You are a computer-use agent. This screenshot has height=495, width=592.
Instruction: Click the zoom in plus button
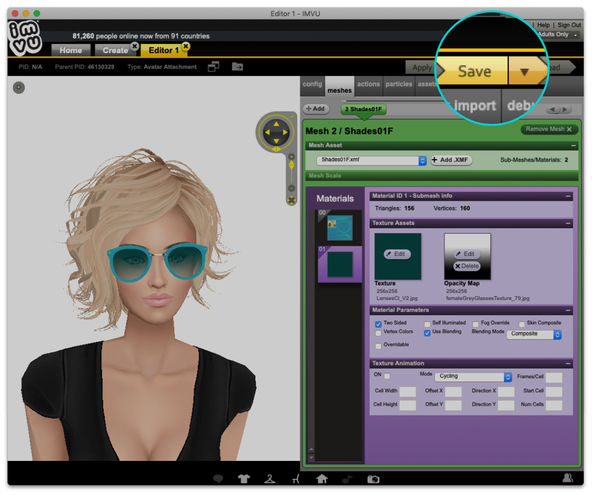pos(292,156)
